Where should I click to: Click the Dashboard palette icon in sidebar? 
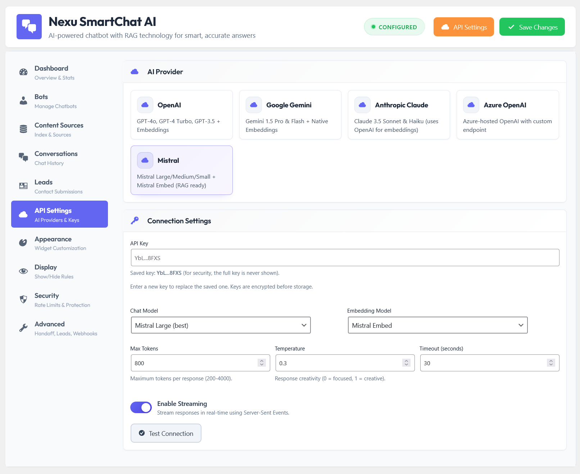[x=23, y=72]
